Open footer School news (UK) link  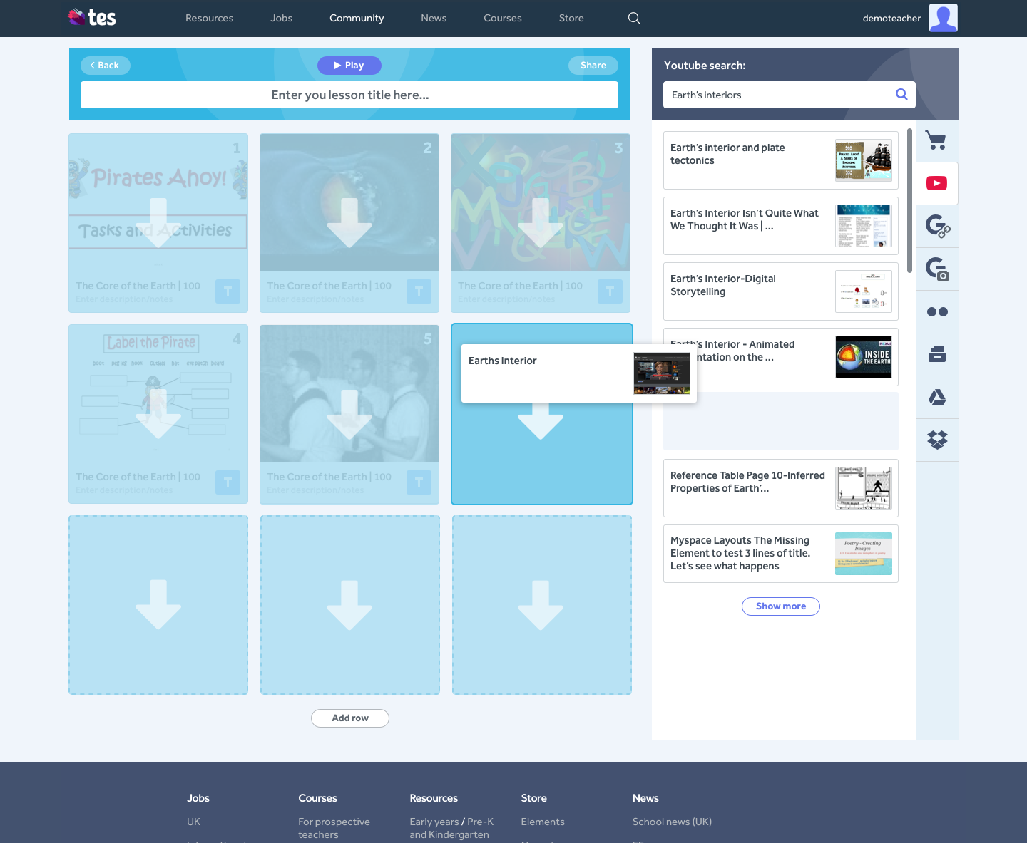672,822
